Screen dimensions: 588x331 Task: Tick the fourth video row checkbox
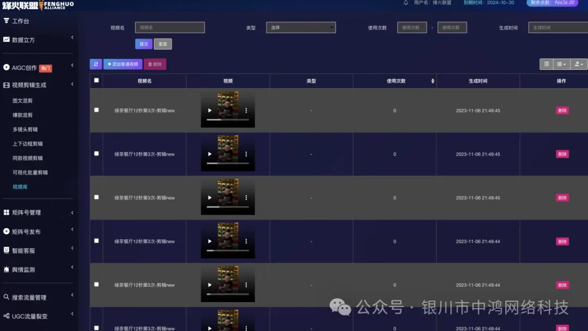[x=96, y=241]
